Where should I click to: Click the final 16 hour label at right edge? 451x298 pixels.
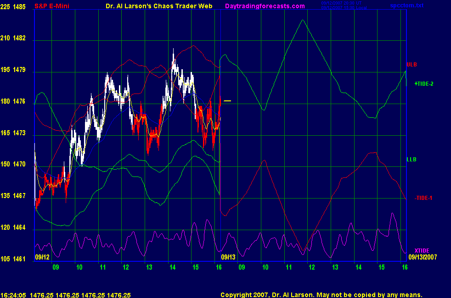[x=405, y=267]
